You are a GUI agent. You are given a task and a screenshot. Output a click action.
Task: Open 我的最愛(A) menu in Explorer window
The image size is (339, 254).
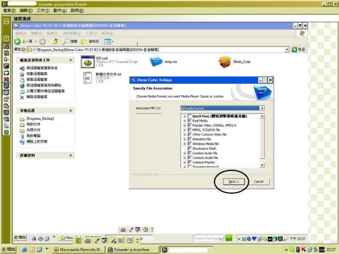[72, 33]
